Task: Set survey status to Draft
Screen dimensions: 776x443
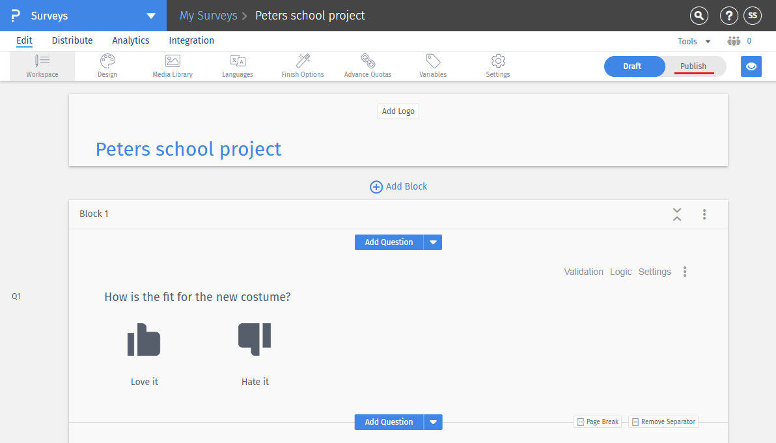Action: coord(632,66)
